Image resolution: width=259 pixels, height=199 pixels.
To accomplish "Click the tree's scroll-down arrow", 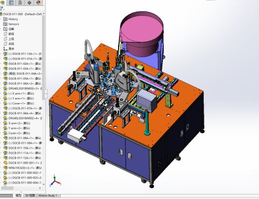I will [43, 184].
